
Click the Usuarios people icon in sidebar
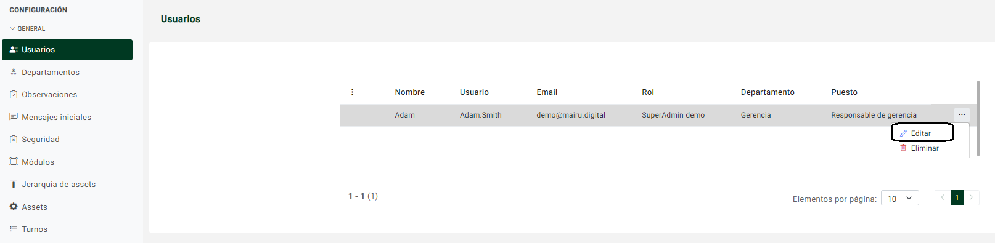[x=14, y=50]
